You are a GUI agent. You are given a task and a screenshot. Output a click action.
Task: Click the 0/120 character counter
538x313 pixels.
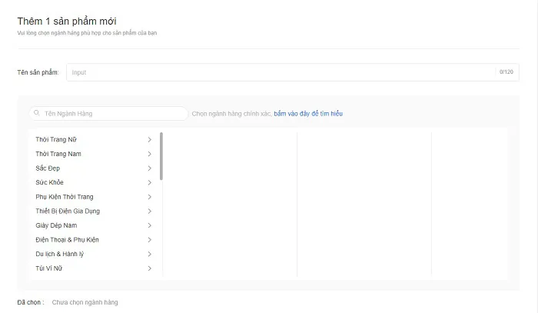click(506, 72)
